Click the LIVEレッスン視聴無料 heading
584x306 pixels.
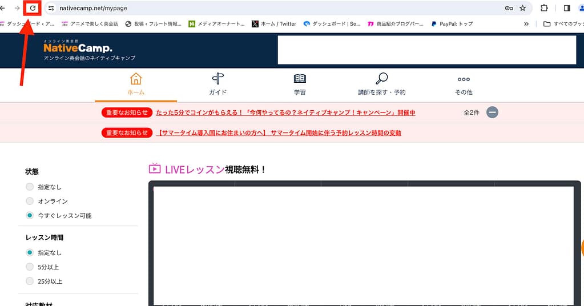pyautogui.click(x=215, y=170)
